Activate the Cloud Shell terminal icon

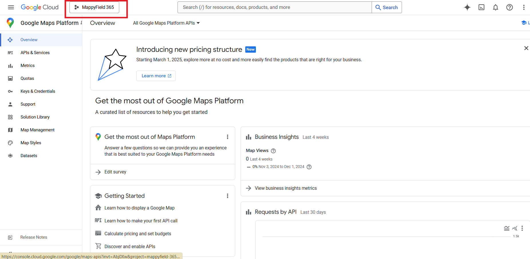[481, 7]
